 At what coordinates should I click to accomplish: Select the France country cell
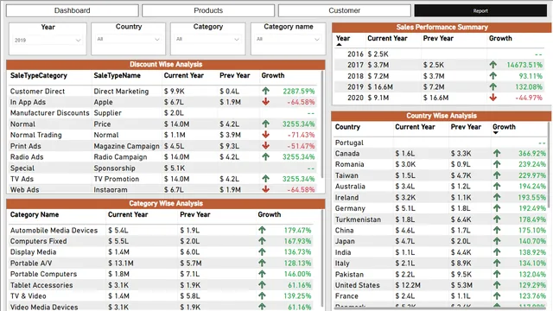[346, 296]
